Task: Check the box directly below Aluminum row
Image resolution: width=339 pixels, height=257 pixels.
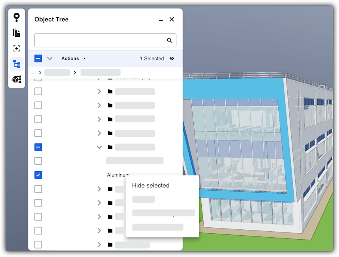Action: [x=38, y=189]
